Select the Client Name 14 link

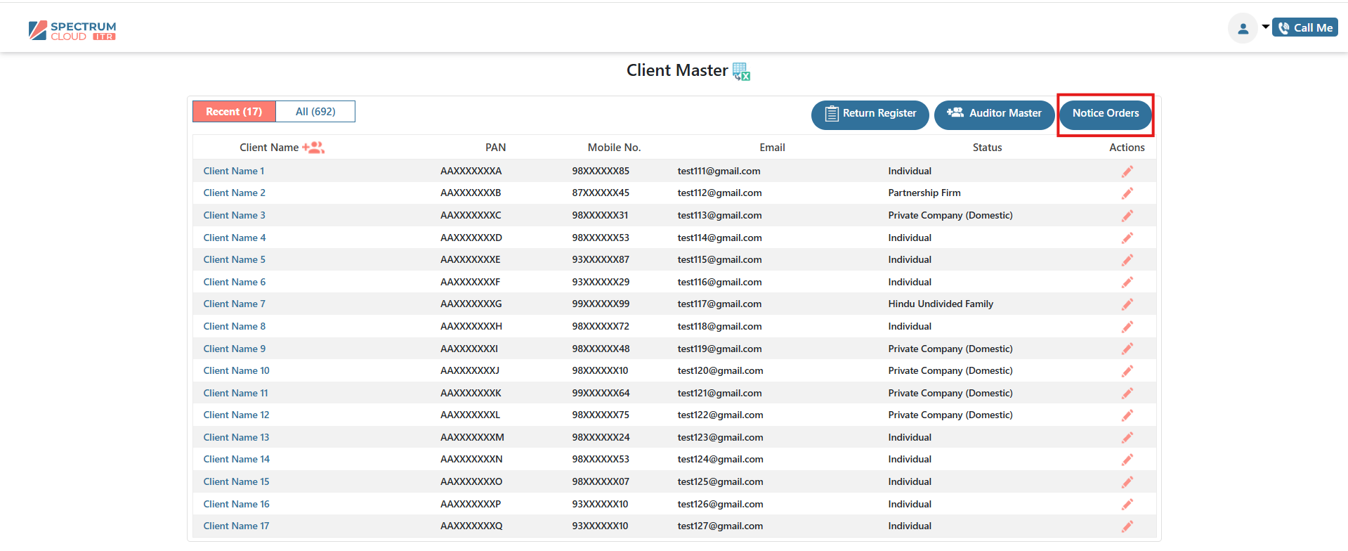click(236, 460)
